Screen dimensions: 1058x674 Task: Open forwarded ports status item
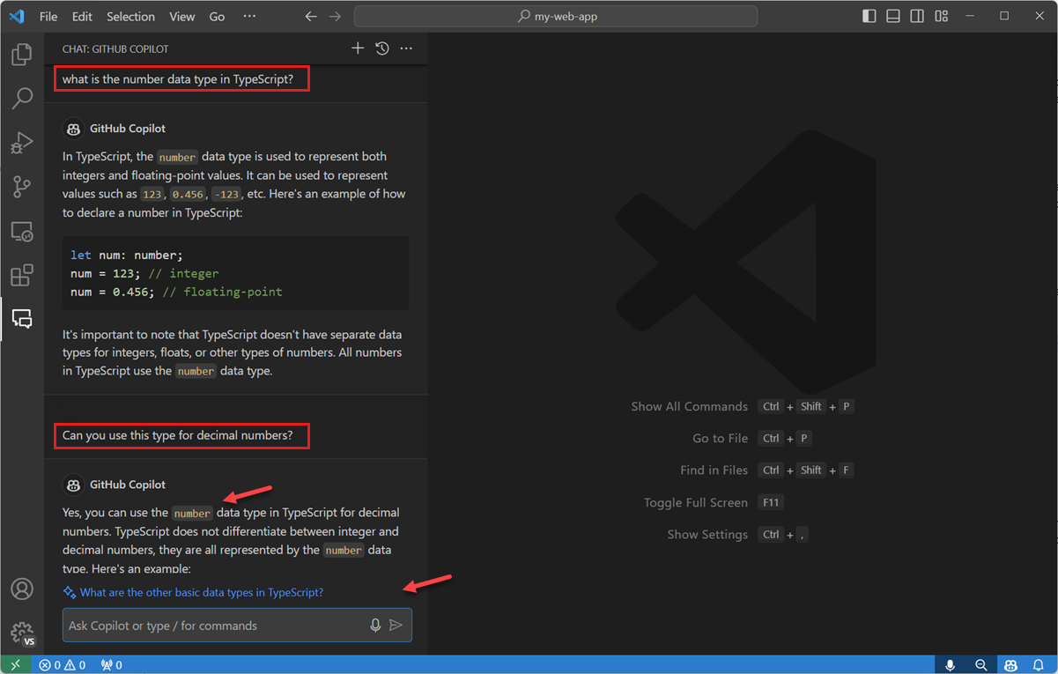tap(112, 665)
